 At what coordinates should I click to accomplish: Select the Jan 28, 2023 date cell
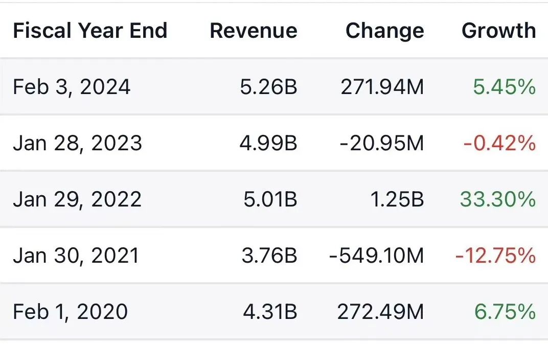[77, 143]
